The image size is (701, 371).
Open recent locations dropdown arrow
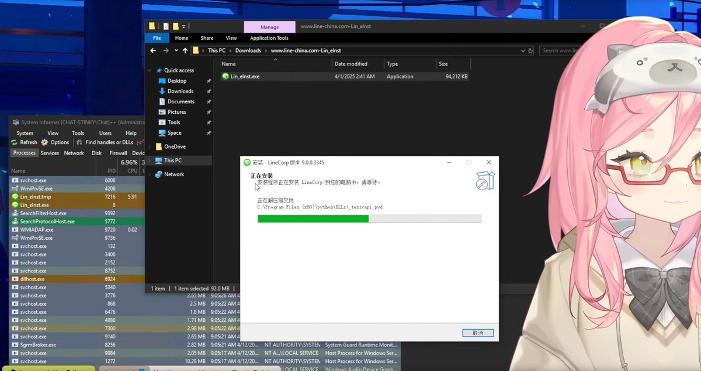(x=176, y=51)
